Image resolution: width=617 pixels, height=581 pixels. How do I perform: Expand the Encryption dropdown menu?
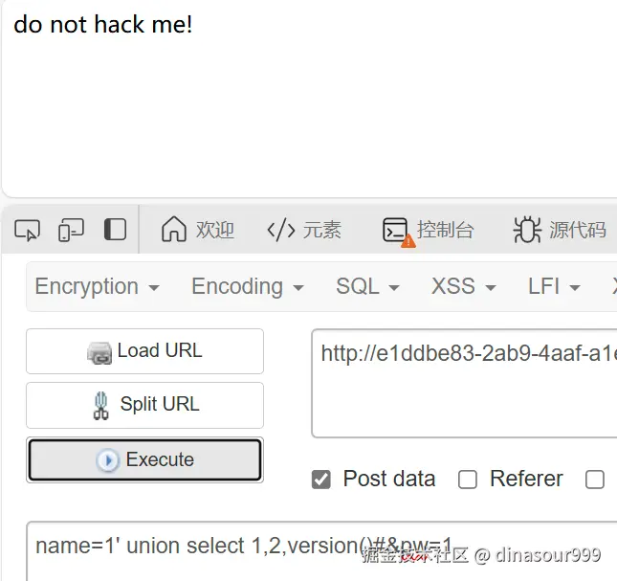97,286
